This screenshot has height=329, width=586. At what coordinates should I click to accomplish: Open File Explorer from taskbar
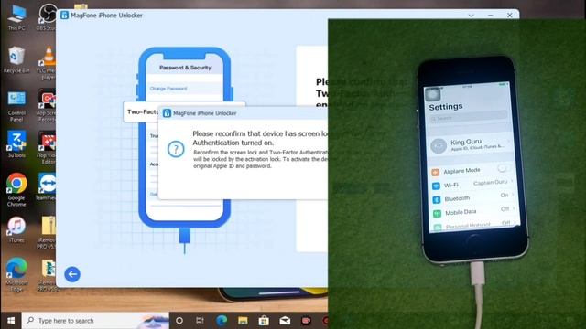click(243, 321)
